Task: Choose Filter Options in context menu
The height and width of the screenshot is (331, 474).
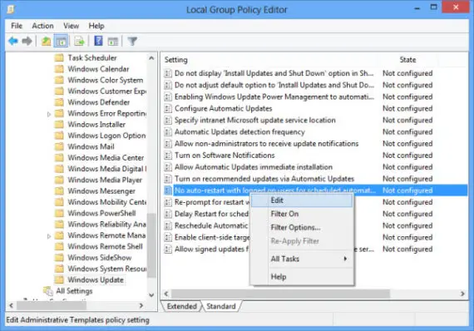Action: 302,227
